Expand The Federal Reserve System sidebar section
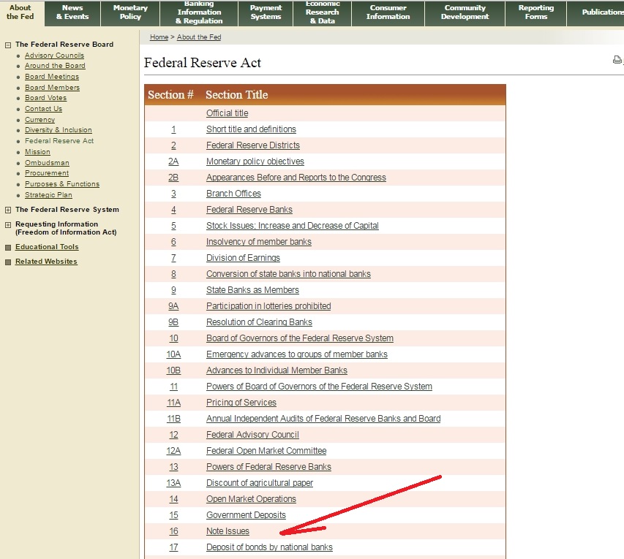The height and width of the screenshot is (559, 624). (8, 210)
